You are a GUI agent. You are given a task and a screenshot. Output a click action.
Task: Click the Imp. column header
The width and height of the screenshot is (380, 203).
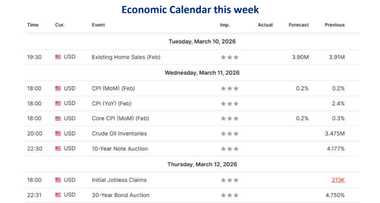click(224, 25)
